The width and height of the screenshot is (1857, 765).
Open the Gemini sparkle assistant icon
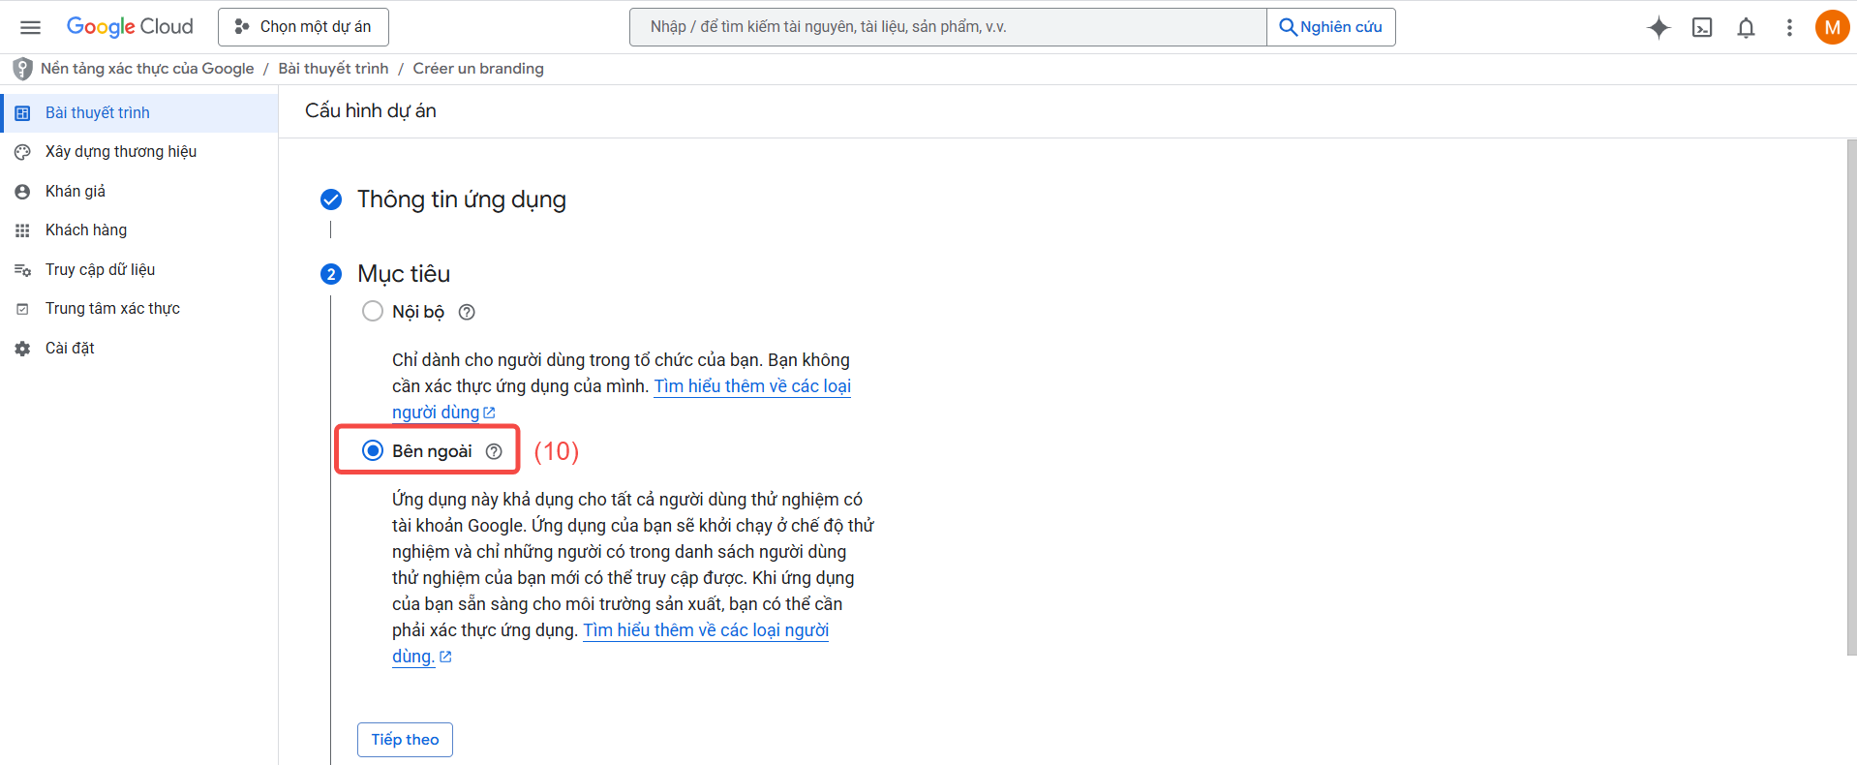click(1659, 27)
